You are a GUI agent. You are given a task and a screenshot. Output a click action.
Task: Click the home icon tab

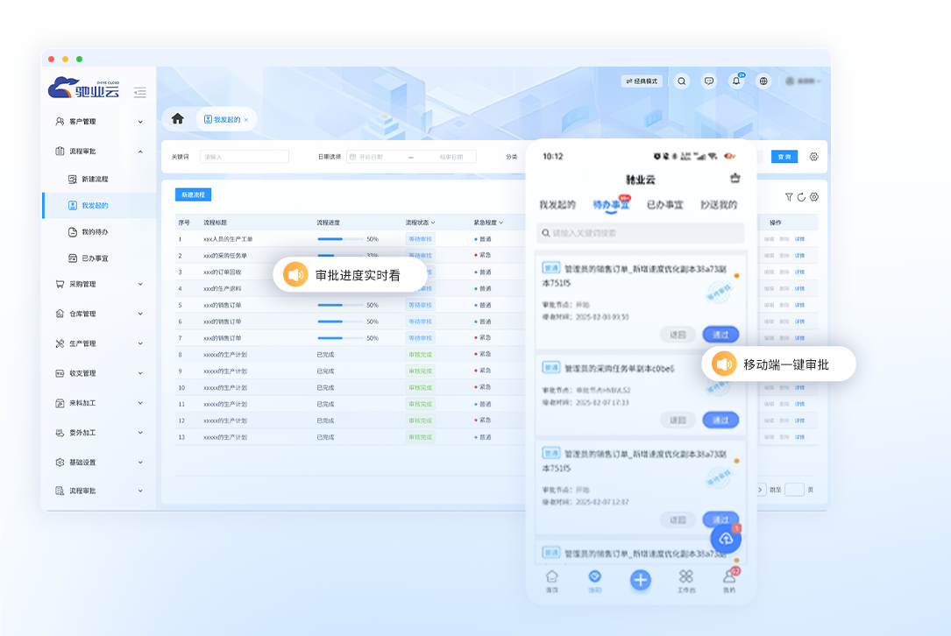point(178,119)
